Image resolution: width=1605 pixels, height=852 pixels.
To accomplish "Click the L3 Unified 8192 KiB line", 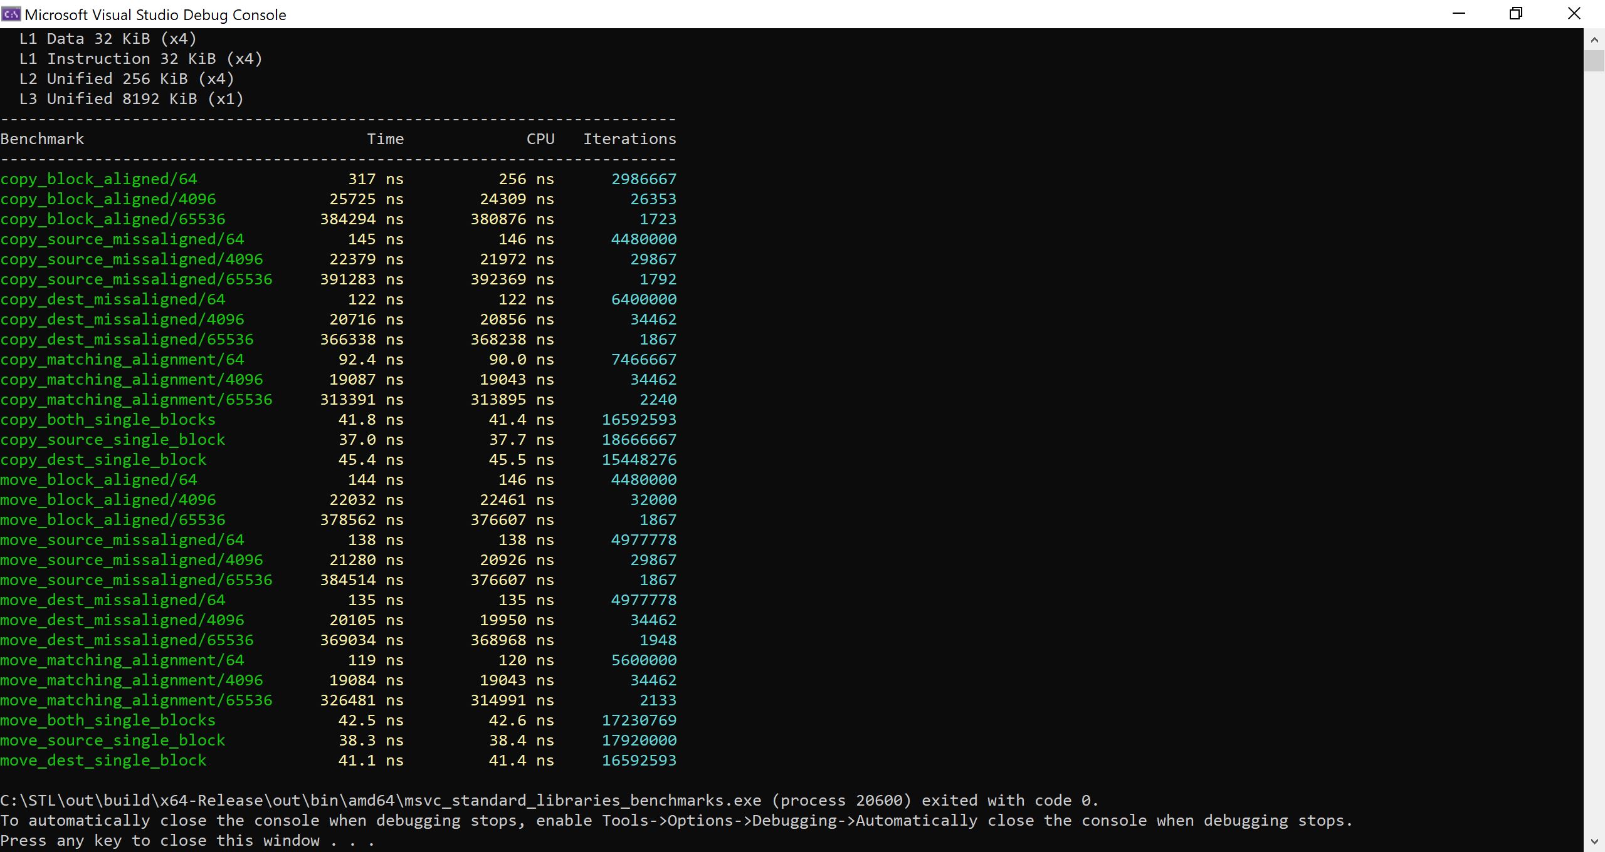I will tap(131, 99).
